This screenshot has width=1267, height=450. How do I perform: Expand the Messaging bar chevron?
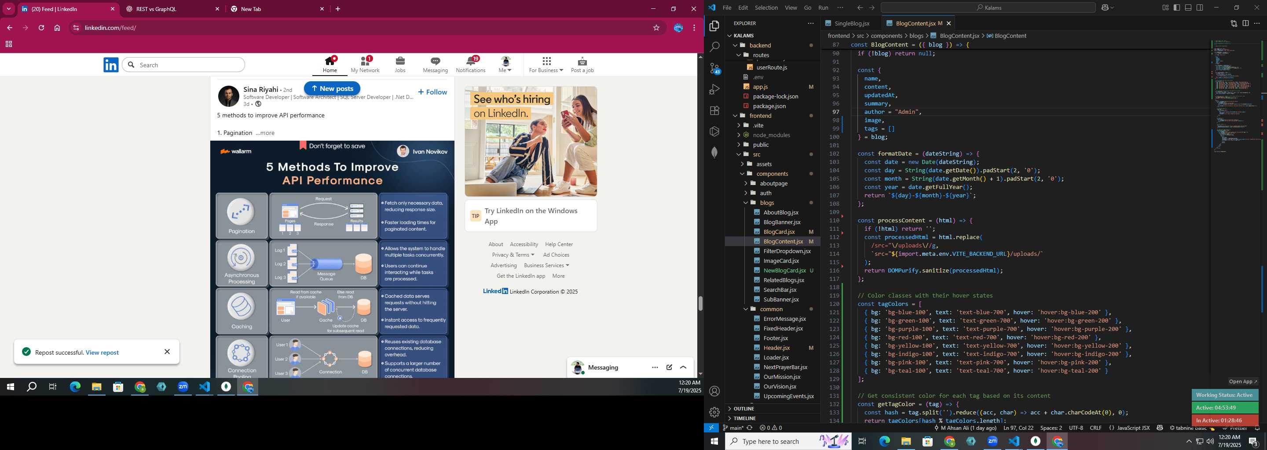pos(683,367)
